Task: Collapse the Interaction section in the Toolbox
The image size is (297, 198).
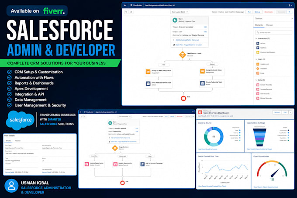Action: click(256, 38)
